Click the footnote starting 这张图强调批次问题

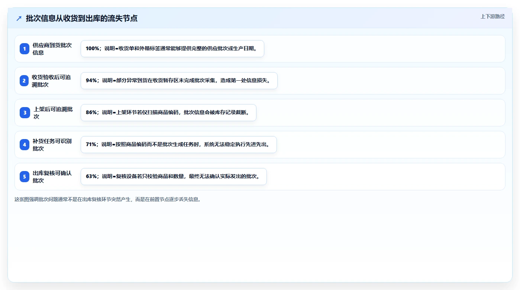[108, 199]
